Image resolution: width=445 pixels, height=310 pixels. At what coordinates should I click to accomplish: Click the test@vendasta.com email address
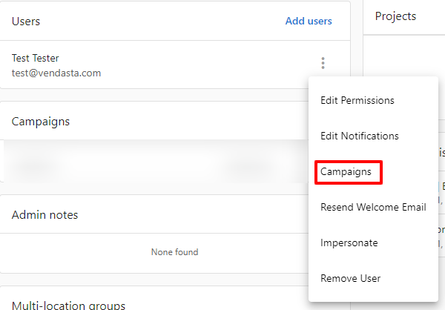(x=56, y=73)
